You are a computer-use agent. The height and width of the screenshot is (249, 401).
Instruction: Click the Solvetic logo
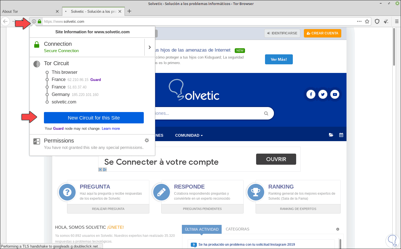(x=194, y=90)
